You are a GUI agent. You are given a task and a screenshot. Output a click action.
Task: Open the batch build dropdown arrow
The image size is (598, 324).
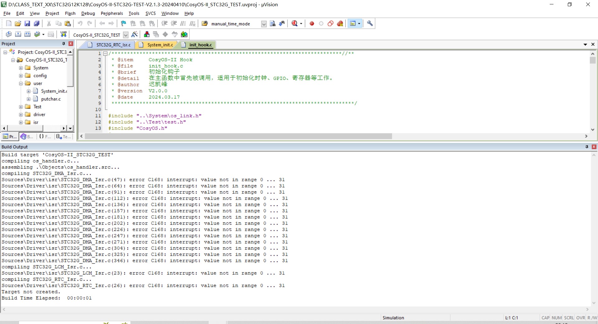click(43, 35)
